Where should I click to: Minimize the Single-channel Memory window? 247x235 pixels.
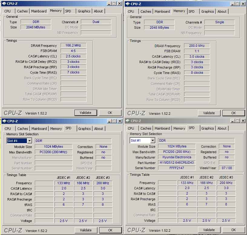232,4
